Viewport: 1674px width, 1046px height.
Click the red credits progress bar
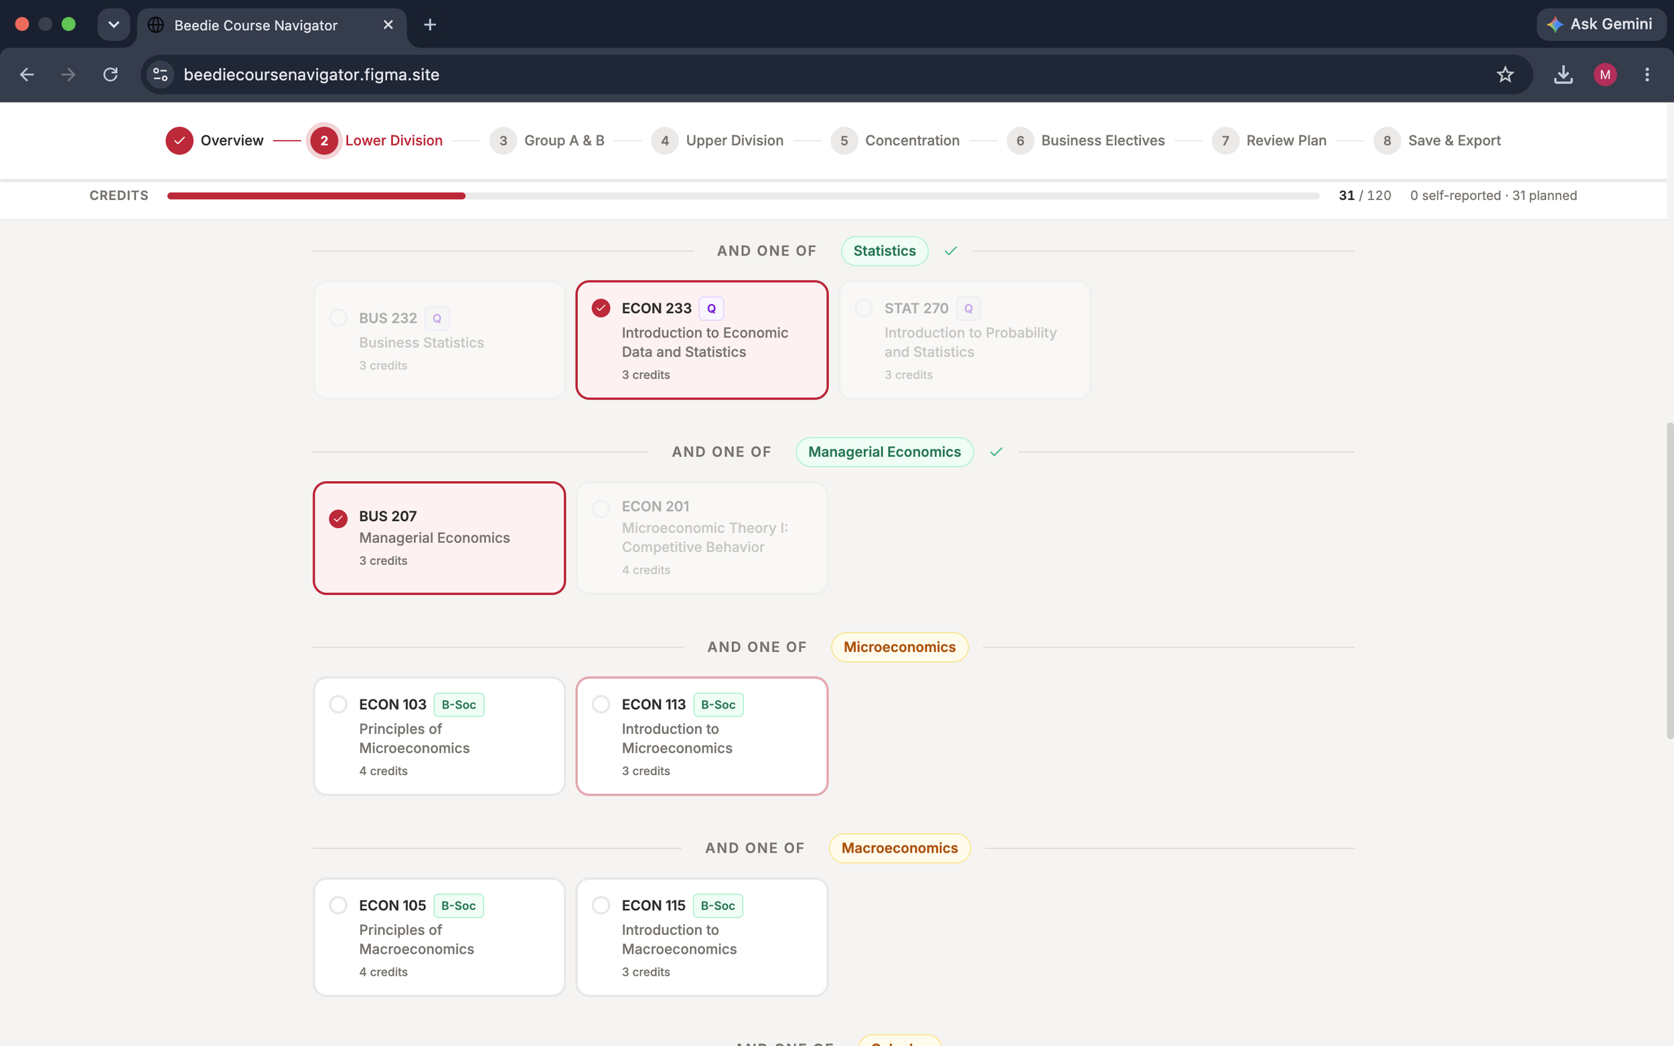(316, 196)
